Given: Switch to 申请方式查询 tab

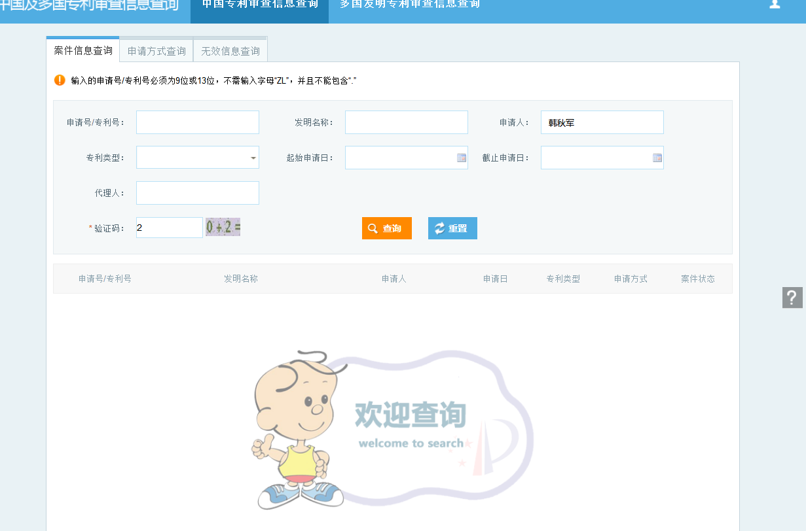Looking at the screenshot, I should tap(156, 51).
